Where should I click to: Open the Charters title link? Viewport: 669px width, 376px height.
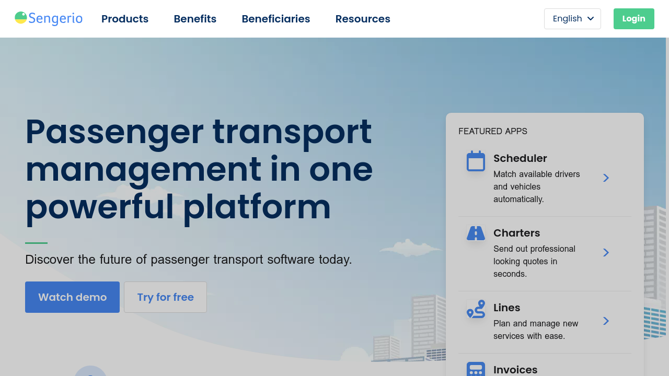[516, 233]
